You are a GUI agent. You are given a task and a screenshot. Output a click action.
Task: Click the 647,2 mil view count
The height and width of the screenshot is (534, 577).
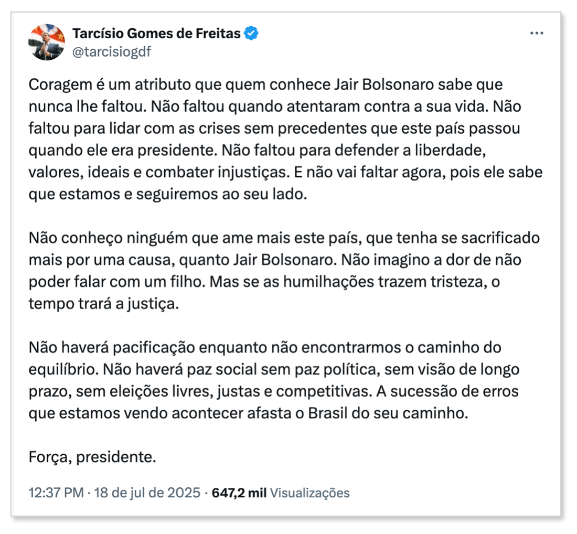click(239, 493)
